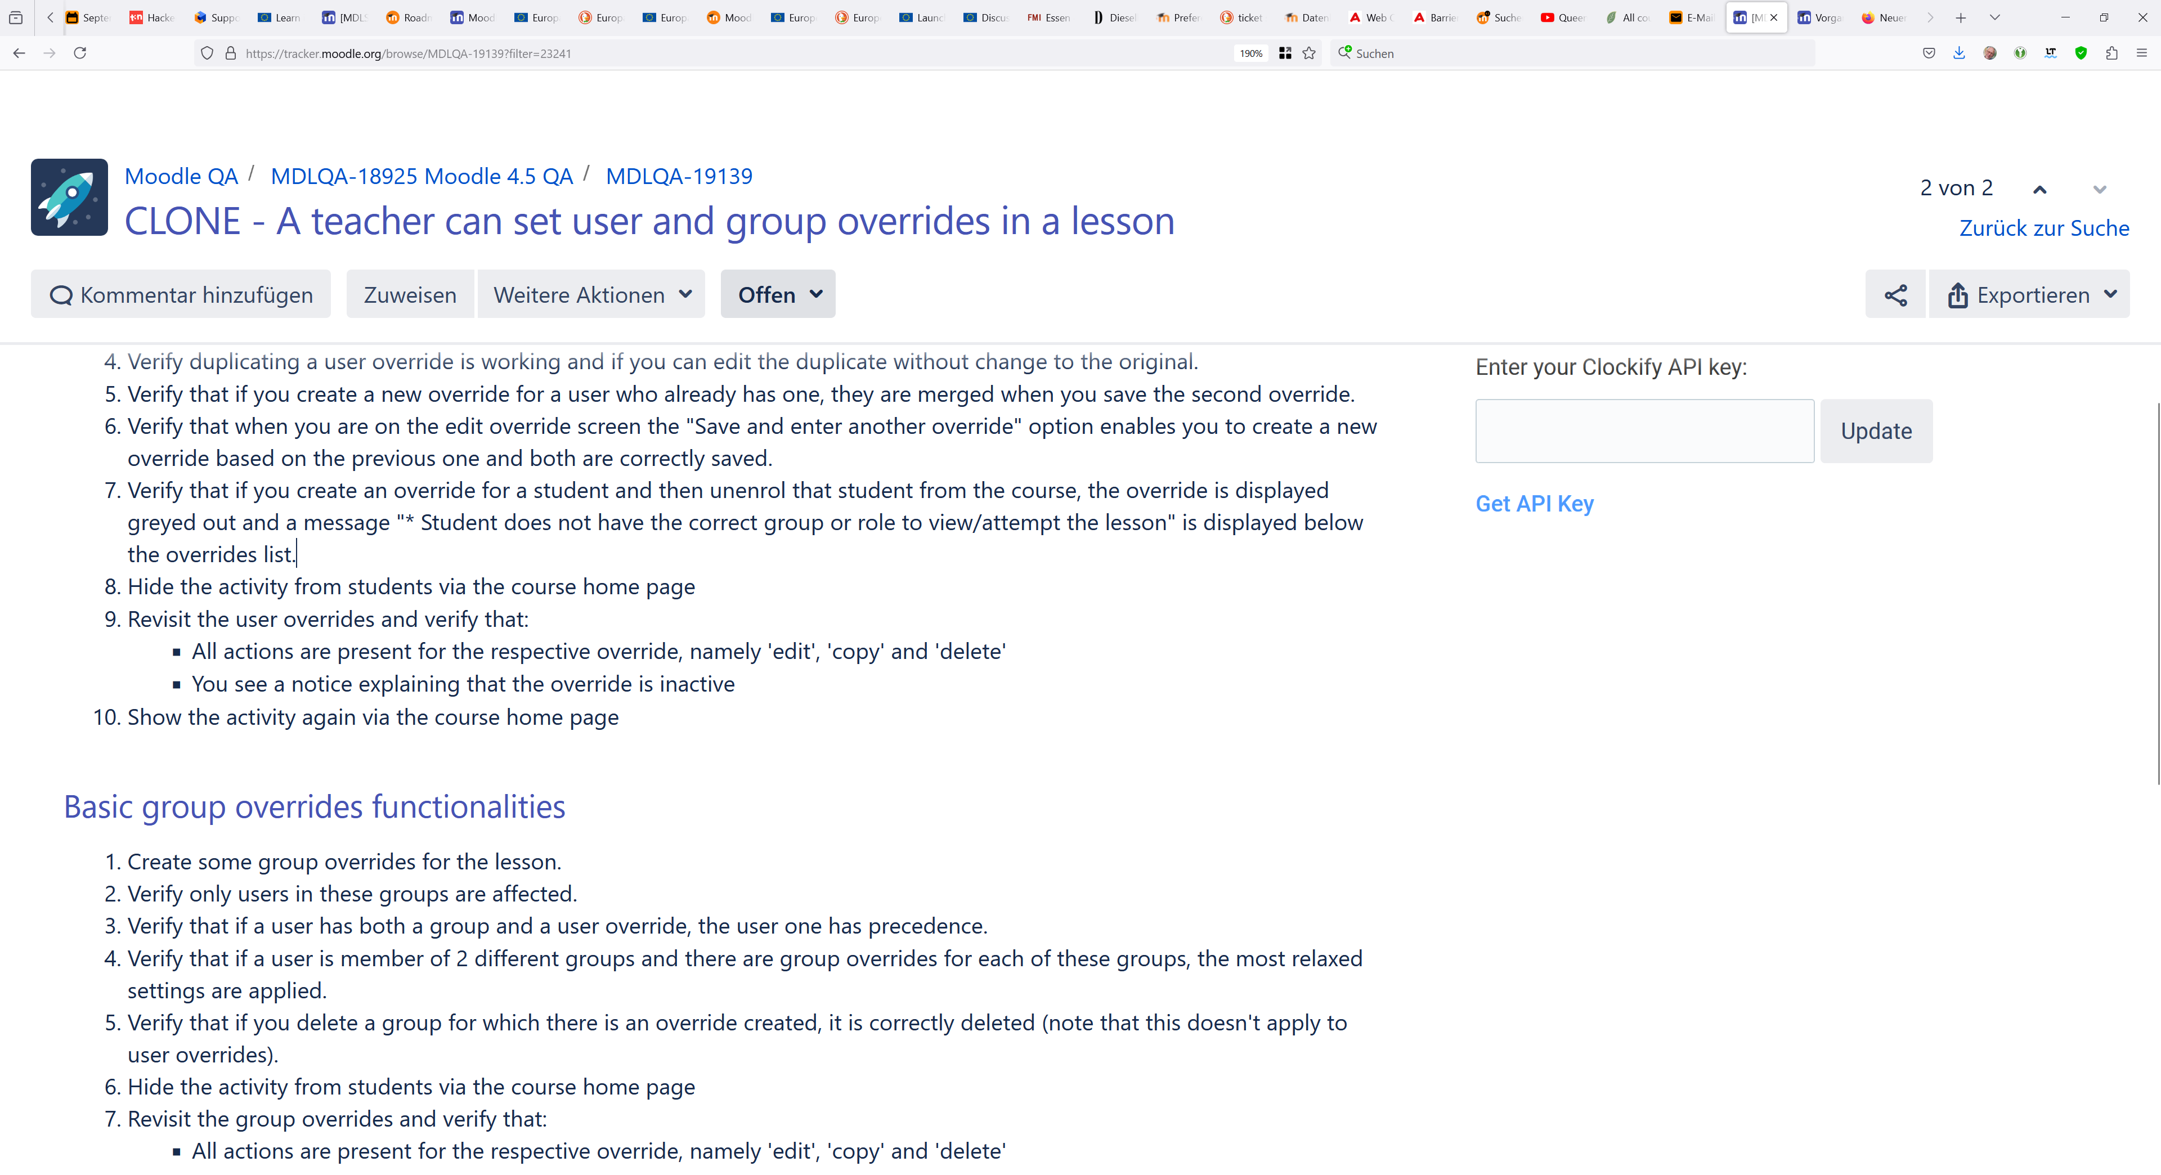Click the Update button for Clockify
Viewport: 2161px width, 1175px height.
click(1876, 431)
